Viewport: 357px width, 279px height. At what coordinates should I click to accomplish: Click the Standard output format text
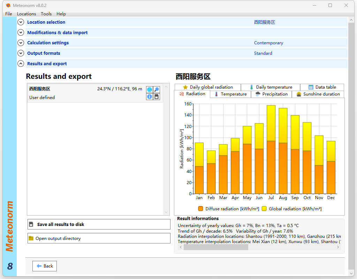click(263, 53)
